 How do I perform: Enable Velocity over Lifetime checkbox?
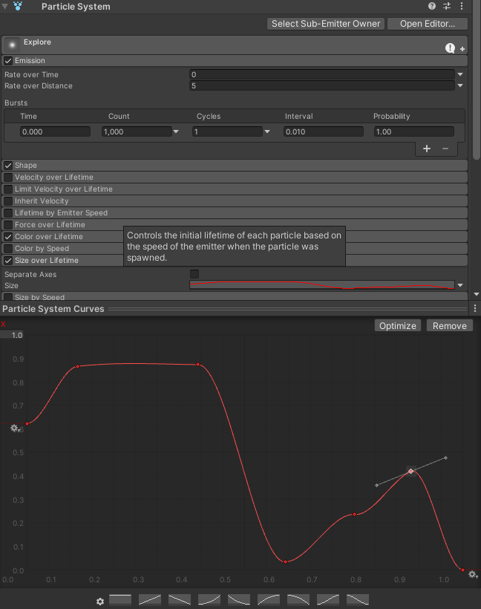pos(8,177)
